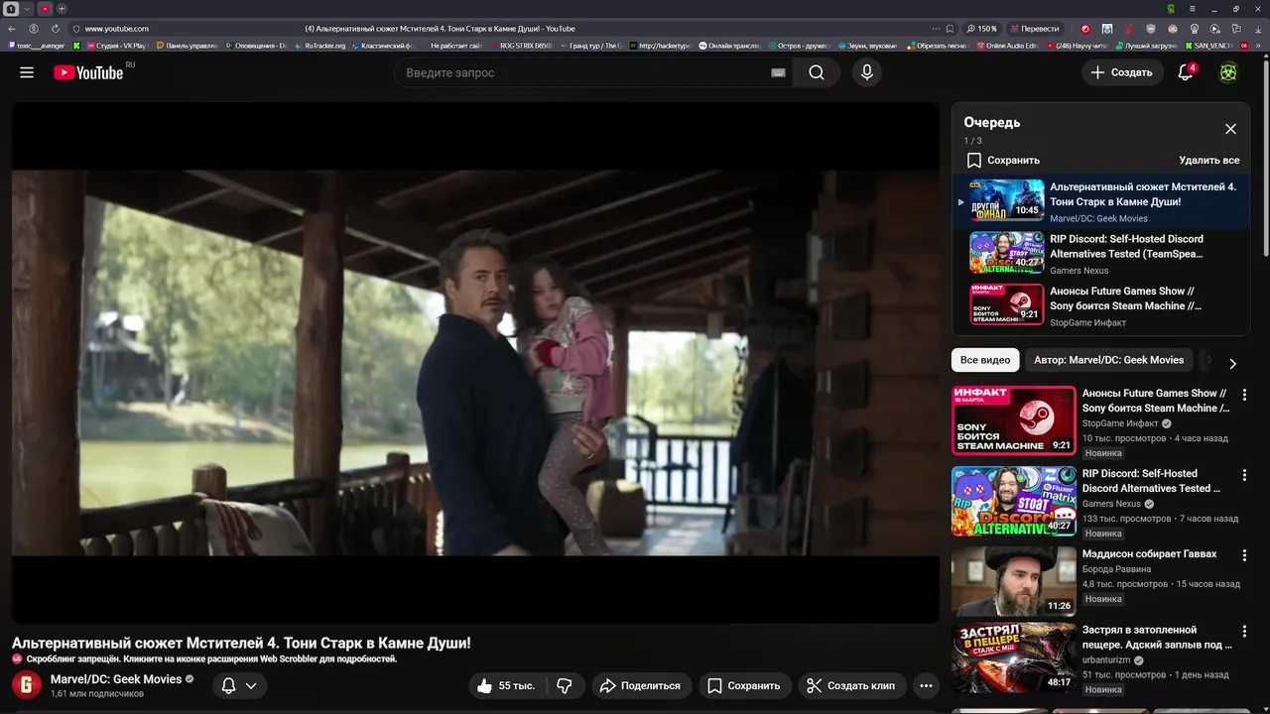The height and width of the screenshot is (714, 1270).
Task: Open options for RIP Discord recommendation
Action: [1244, 475]
